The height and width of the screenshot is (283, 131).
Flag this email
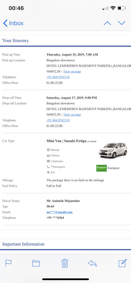8,263
